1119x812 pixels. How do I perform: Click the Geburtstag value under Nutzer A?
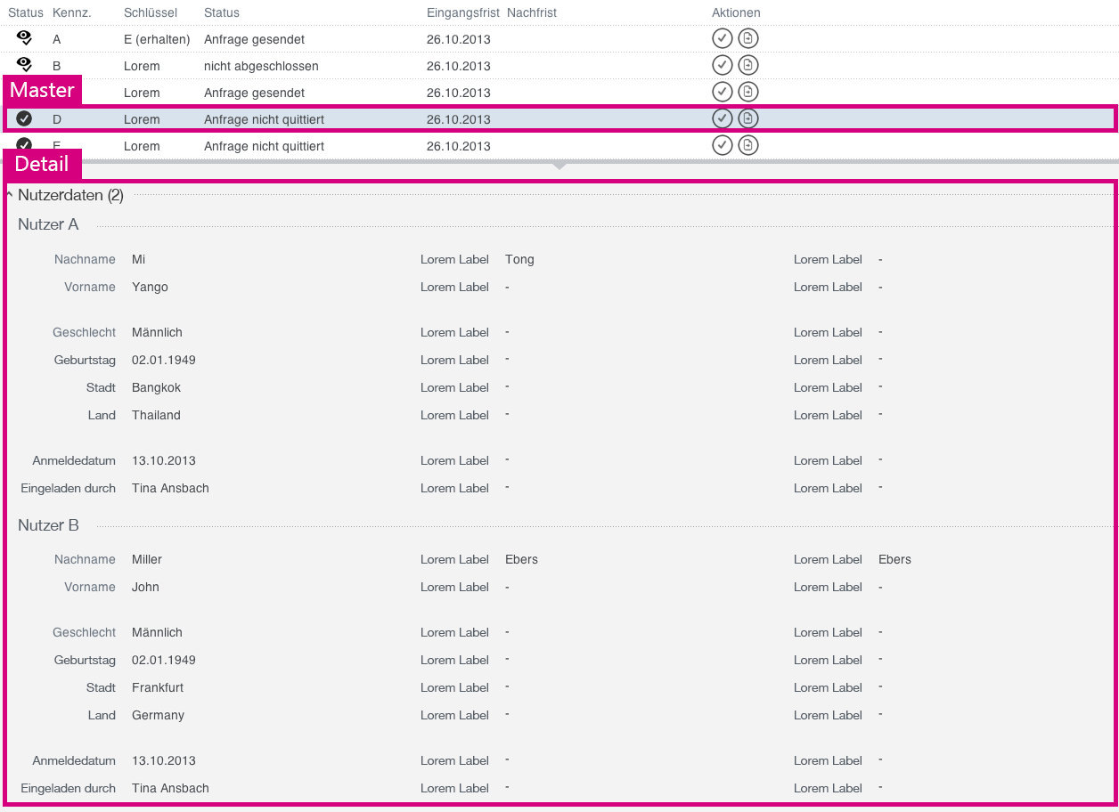point(164,360)
